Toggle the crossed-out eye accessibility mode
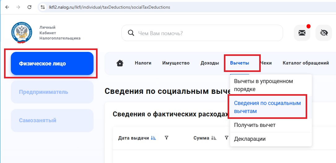The width and height of the screenshot is (336, 163). click(324, 33)
